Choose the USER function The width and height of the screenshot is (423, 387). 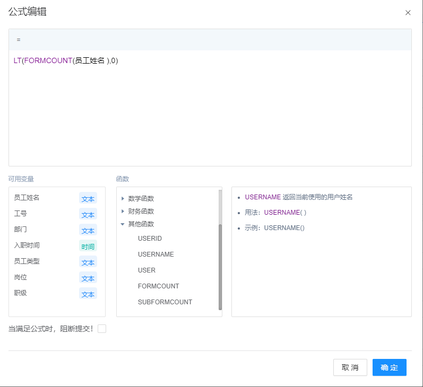coord(146,270)
